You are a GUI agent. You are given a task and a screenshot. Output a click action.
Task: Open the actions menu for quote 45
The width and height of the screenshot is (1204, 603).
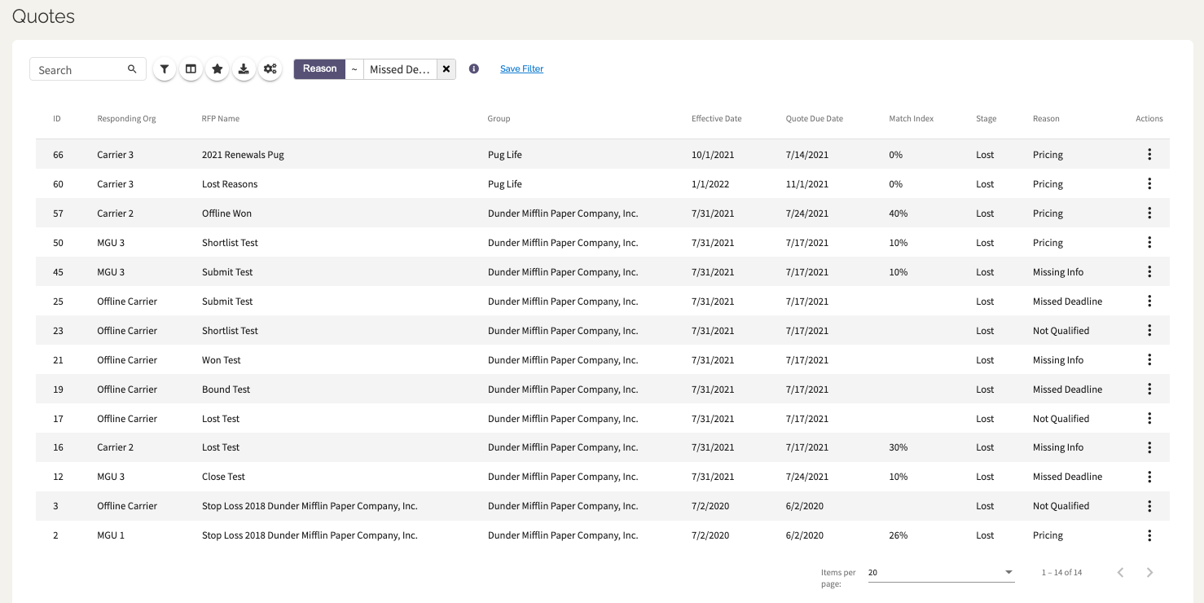1149,272
